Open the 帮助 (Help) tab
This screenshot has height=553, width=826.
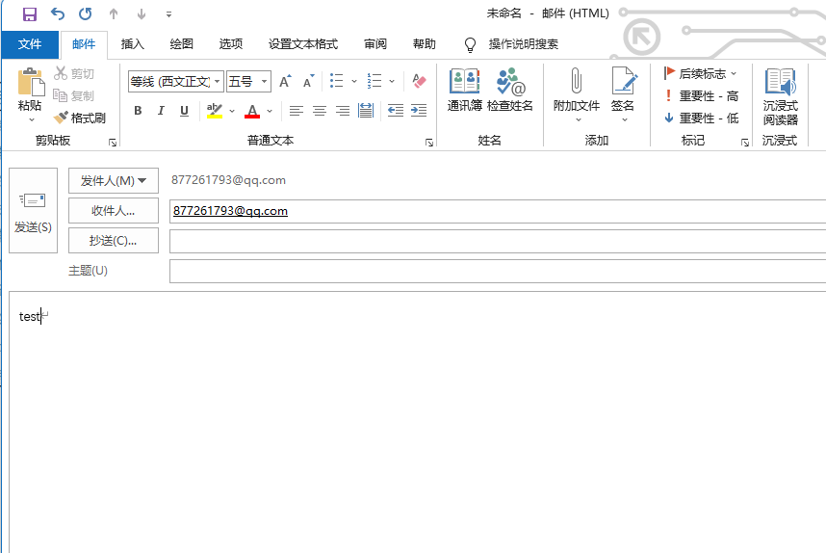[424, 44]
